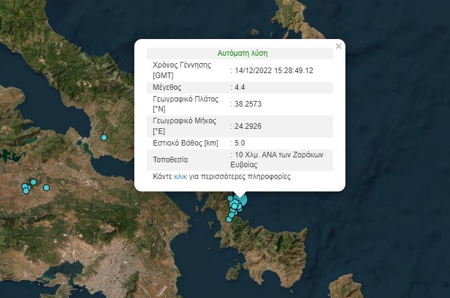
Task: Click the magnitude value 4.4
Action: point(241,87)
